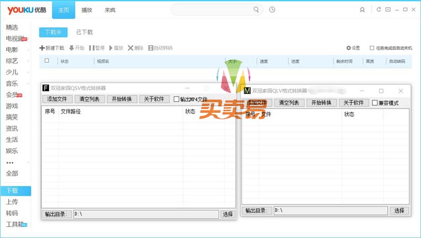Expand the 音乐 submenu arrow
The width and height of the screenshot is (421, 238).
point(28,84)
